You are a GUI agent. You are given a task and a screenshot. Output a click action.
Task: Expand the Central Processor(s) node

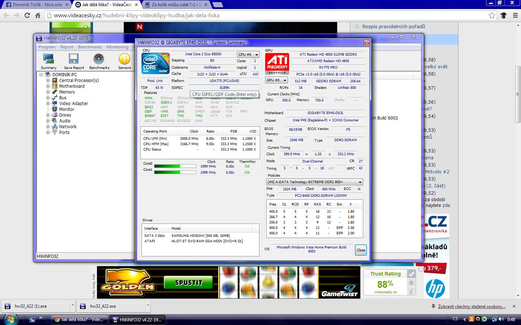click(x=48, y=81)
